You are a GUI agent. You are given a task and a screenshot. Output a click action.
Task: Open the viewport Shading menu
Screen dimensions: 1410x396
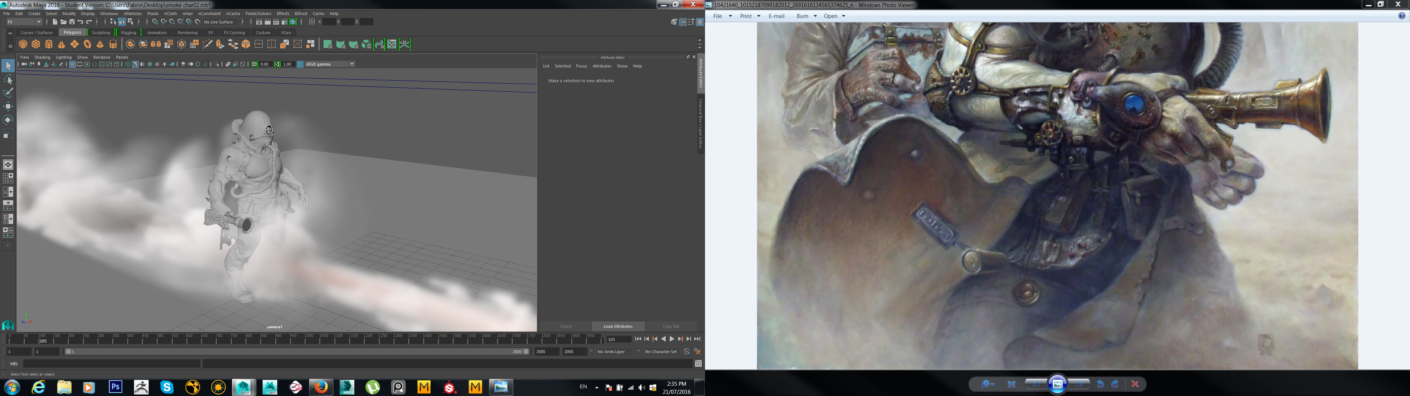click(42, 57)
